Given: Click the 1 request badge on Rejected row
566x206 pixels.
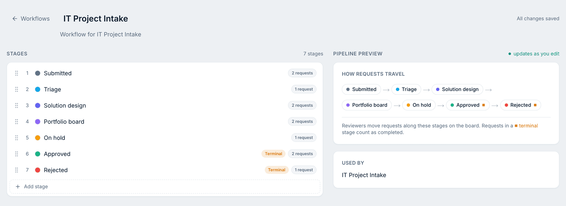Looking at the screenshot, I should click(x=304, y=170).
